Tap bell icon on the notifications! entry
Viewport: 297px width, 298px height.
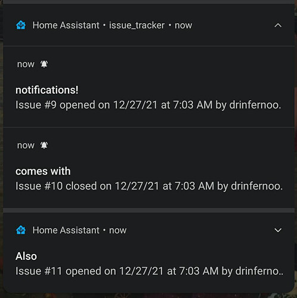(44, 64)
